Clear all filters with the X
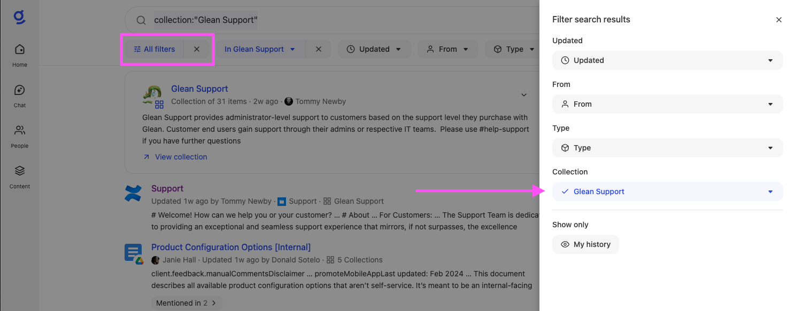Image resolution: width=795 pixels, height=311 pixels. 197,49
